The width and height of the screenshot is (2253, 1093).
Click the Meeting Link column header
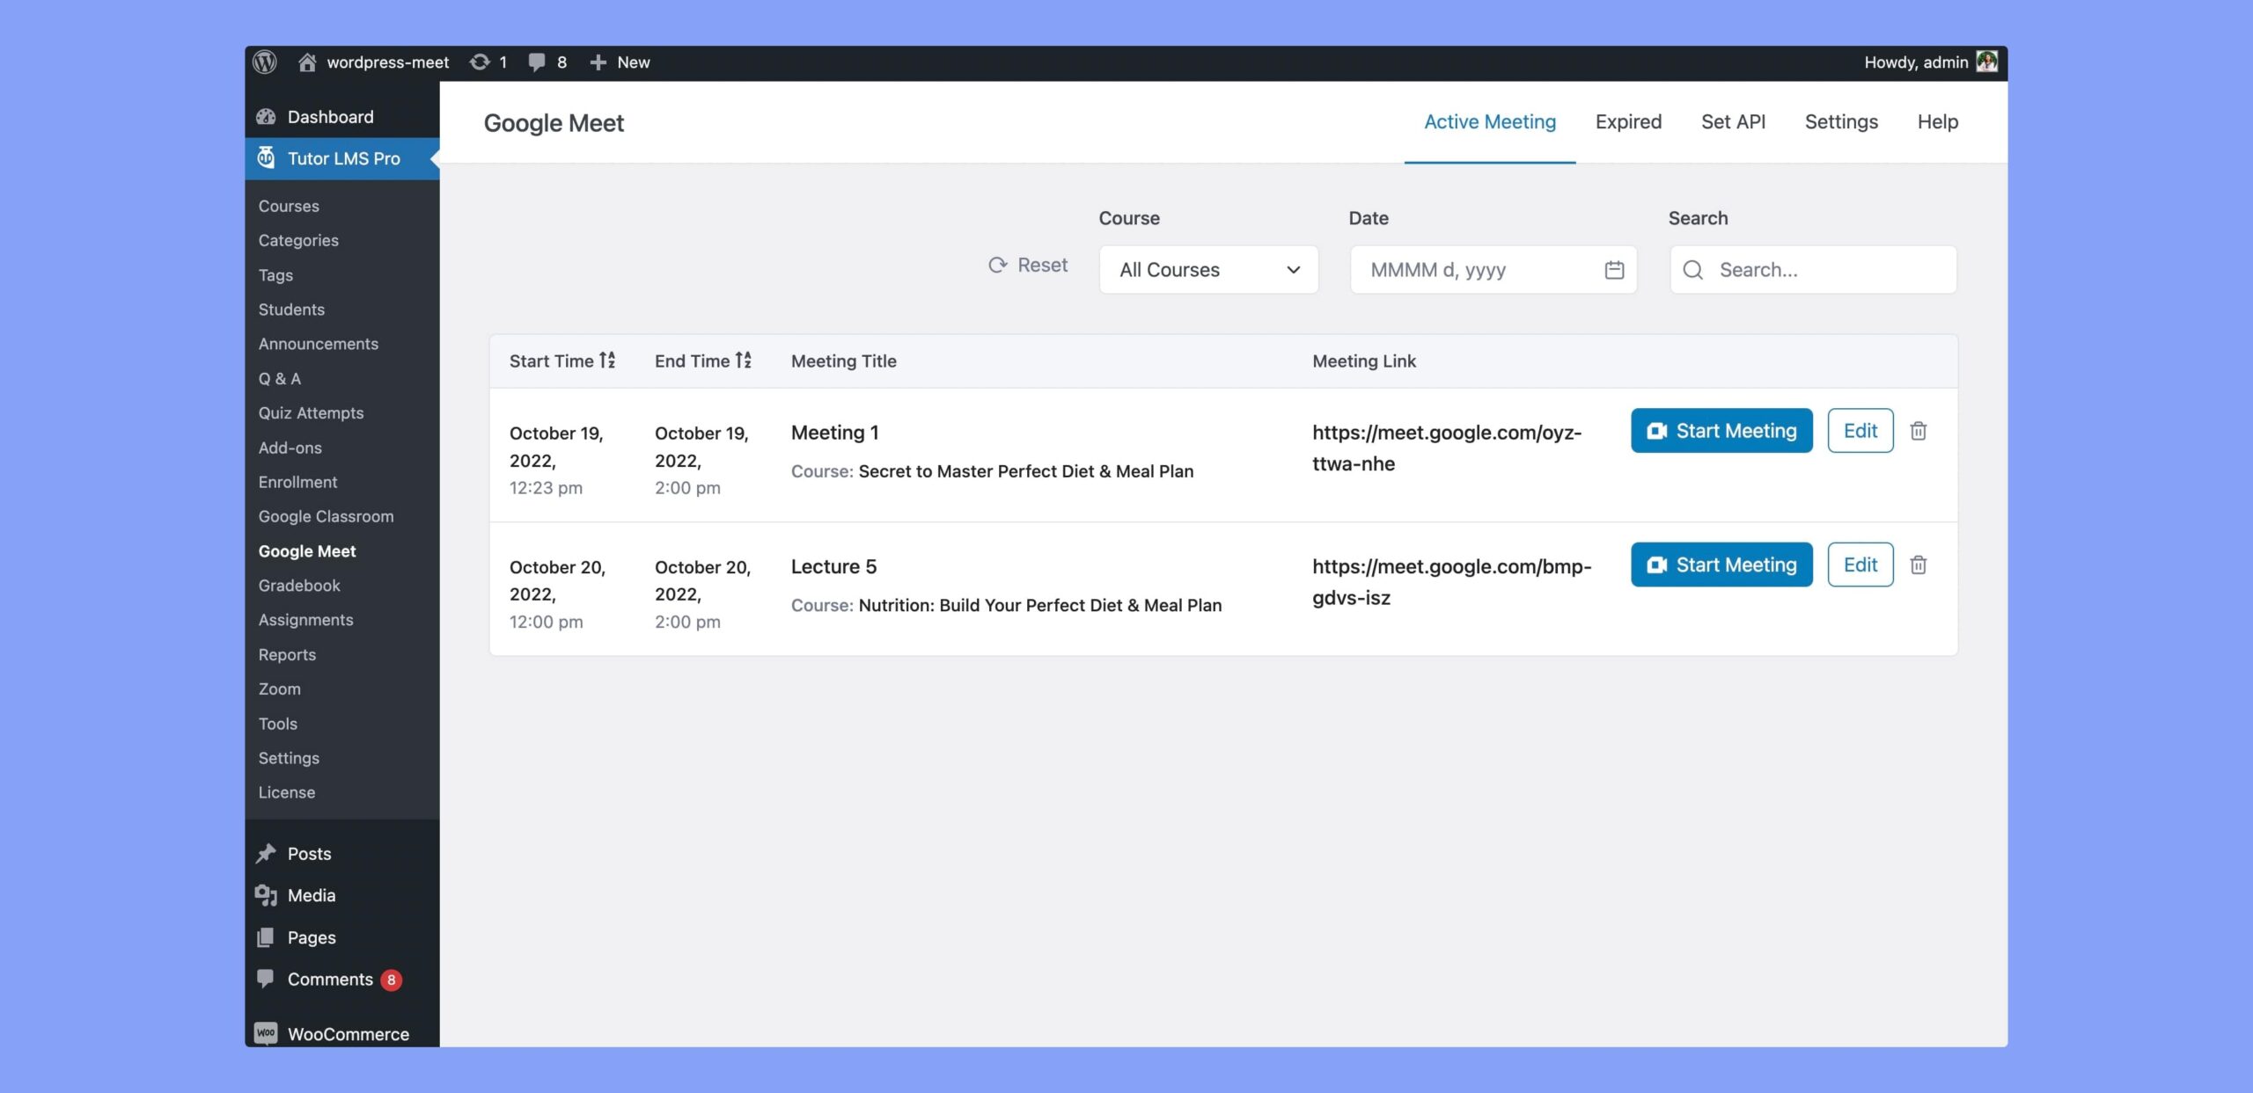click(x=1363, y=361)
